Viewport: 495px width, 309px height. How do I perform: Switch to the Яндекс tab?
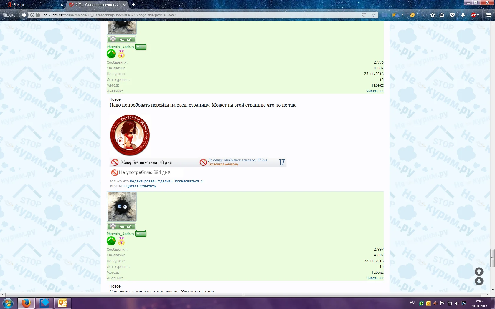[x=35, y=5]
